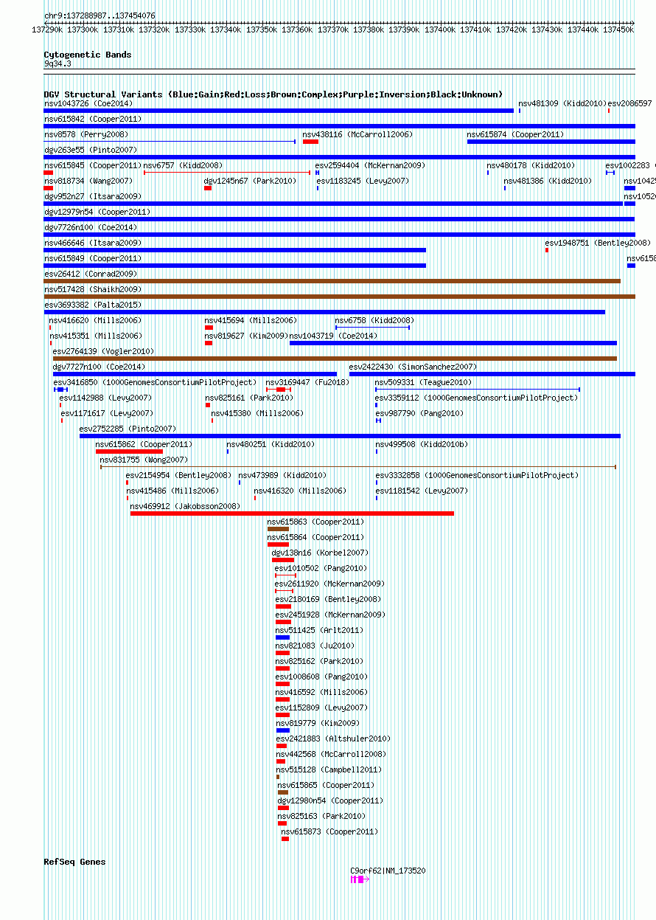Click esv1181542 (Levy2007) label

tap(422, 491)
